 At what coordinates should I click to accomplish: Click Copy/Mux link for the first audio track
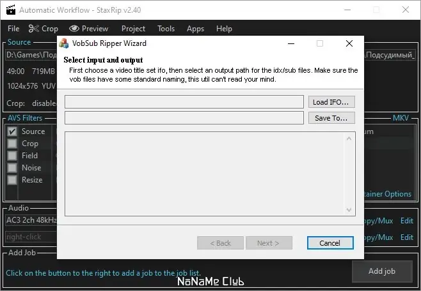(379, 221)
